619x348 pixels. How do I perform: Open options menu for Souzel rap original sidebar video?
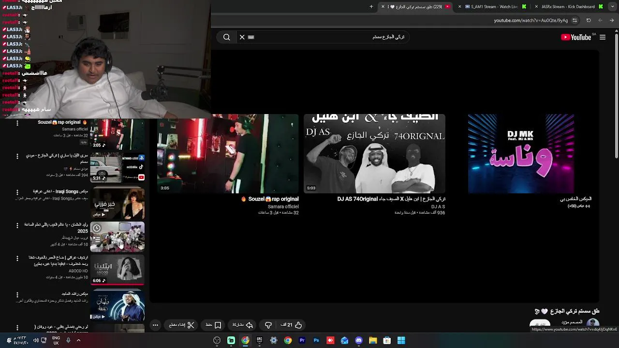click(x=17, y=123)
